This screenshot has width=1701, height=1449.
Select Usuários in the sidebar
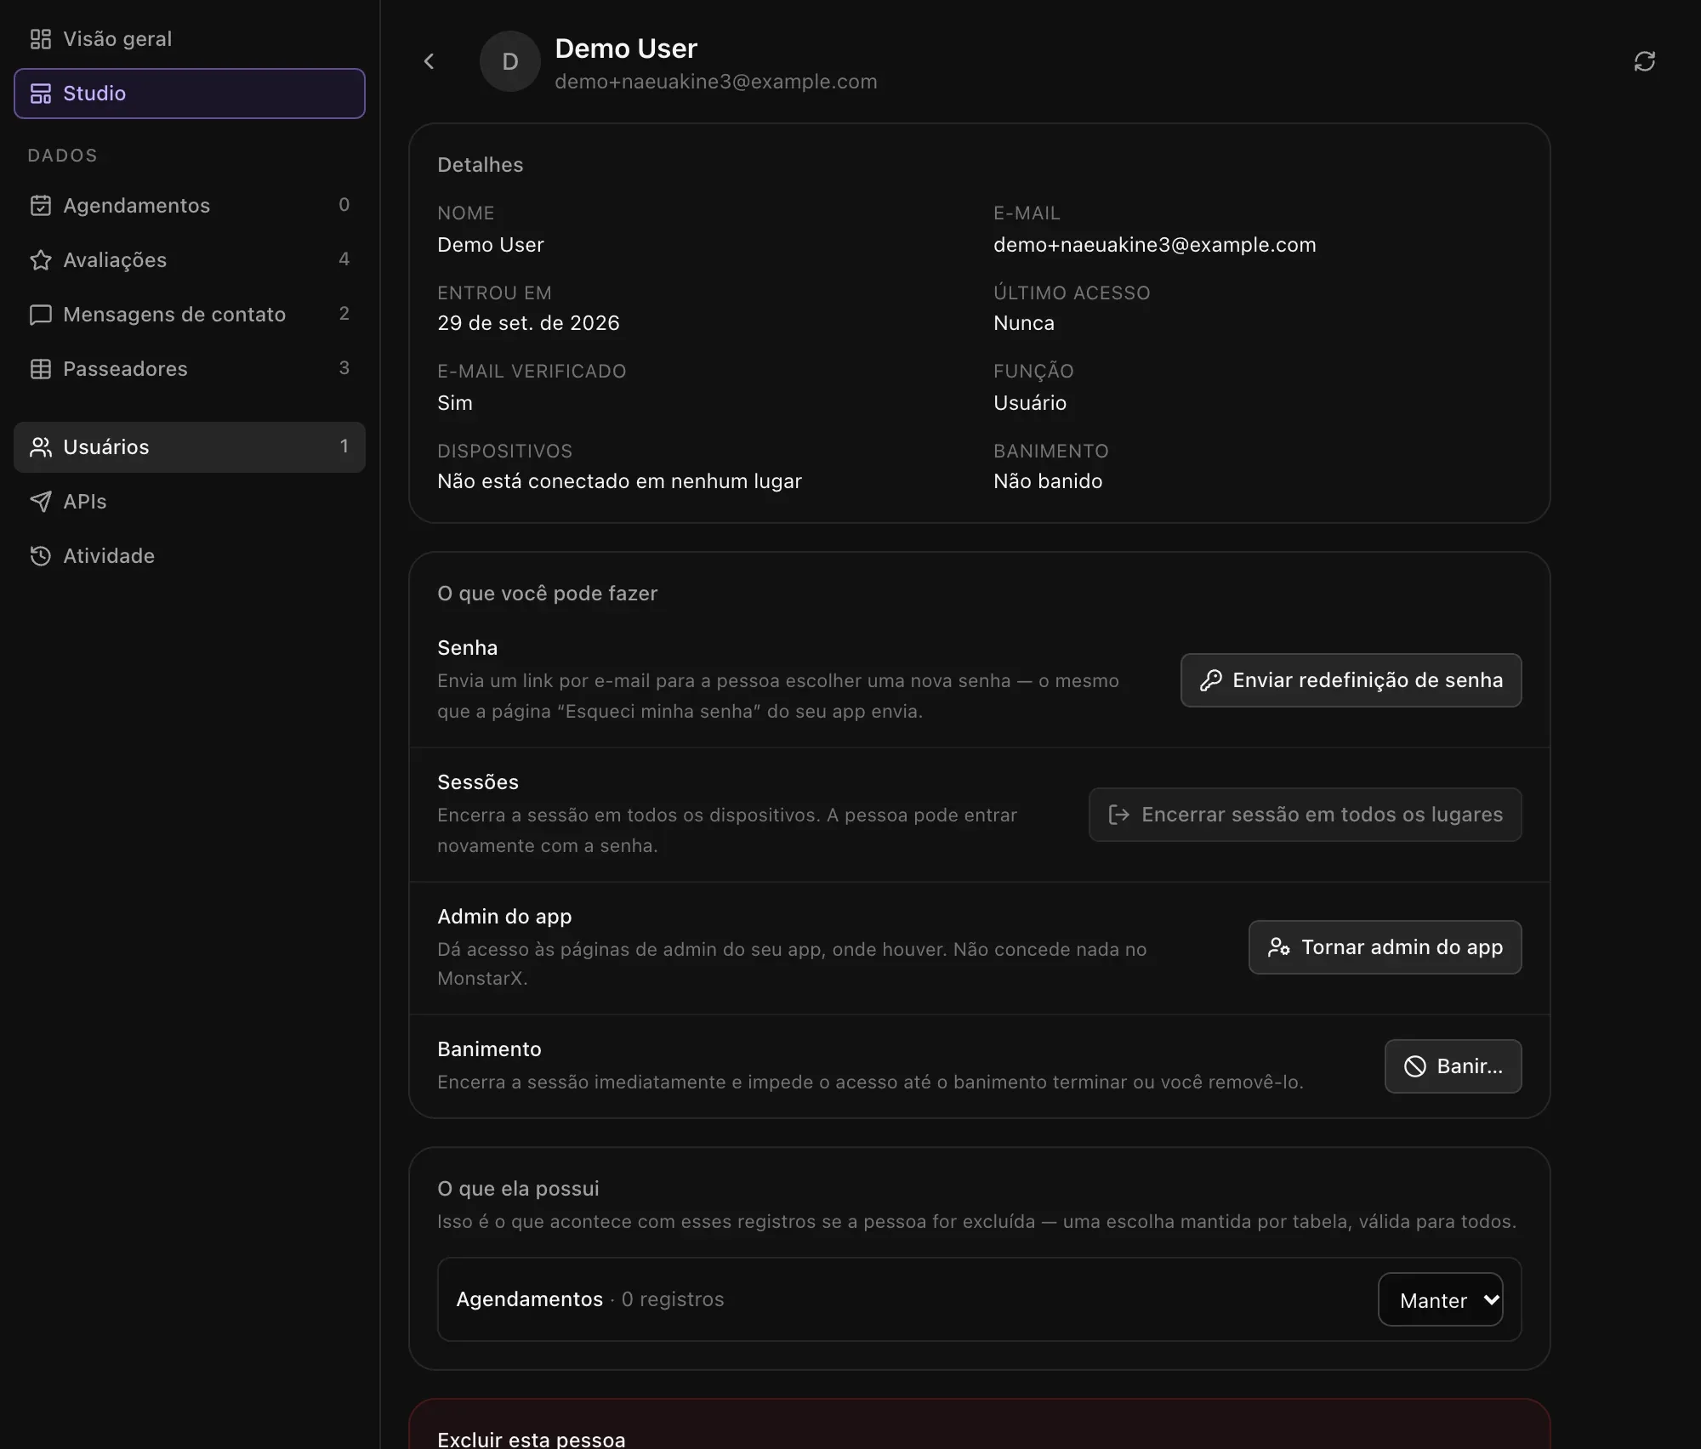pos(190,447)
